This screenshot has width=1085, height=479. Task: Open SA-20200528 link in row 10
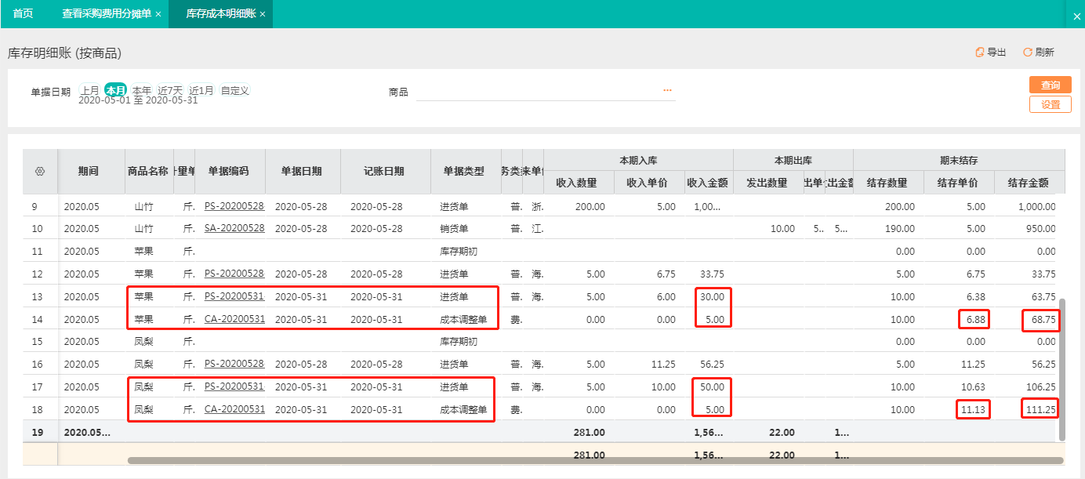[234, 228]
